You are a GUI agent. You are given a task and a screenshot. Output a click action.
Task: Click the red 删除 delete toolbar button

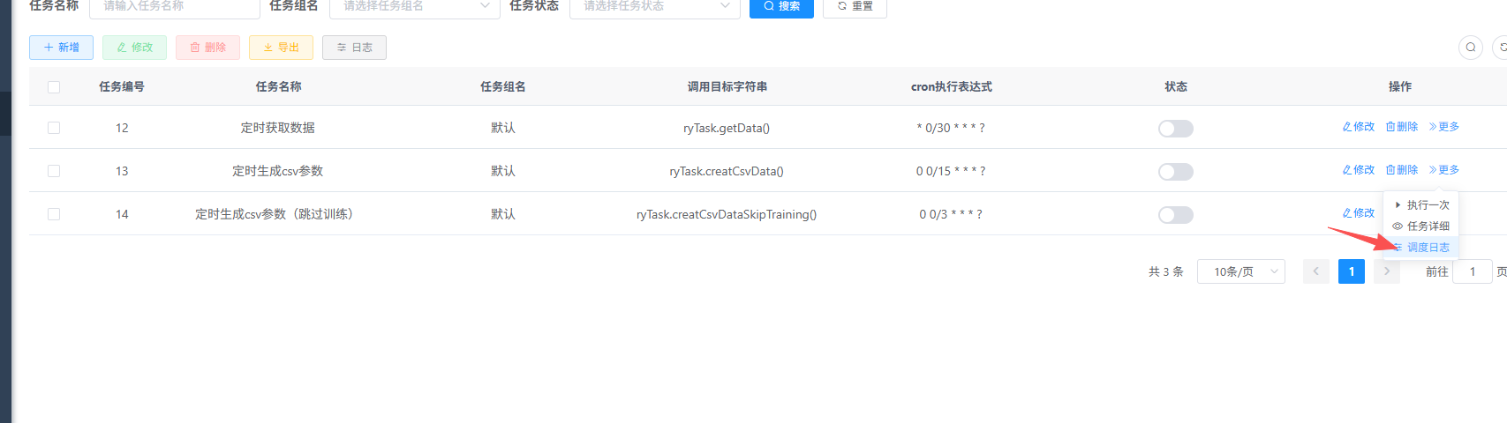click(x=207, y=48)
